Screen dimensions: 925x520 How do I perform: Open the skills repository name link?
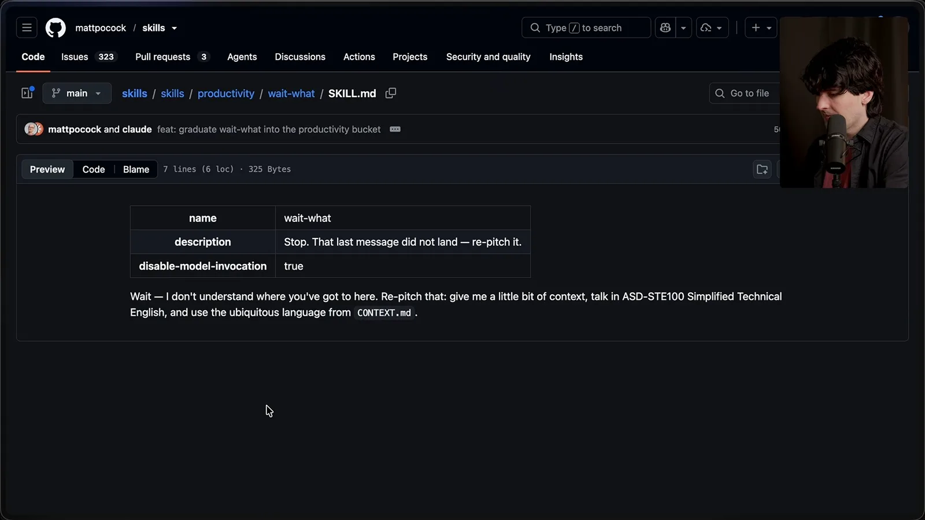(x=154, y=28)
